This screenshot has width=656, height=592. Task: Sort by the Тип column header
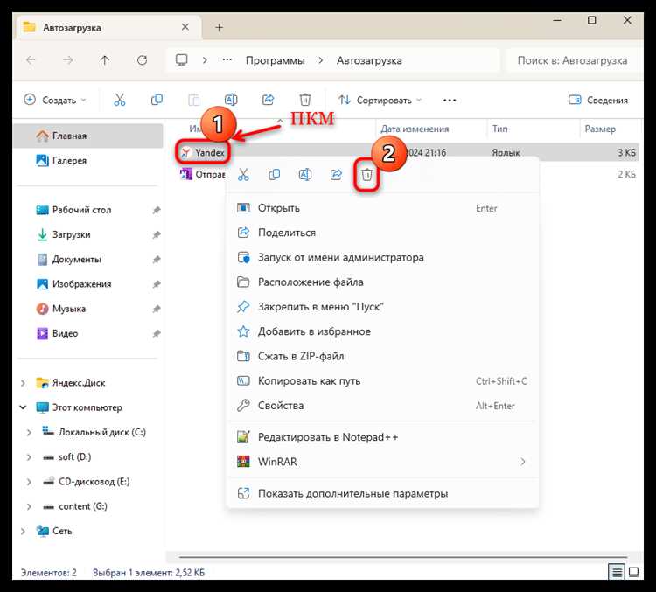[x=534, y=129]
